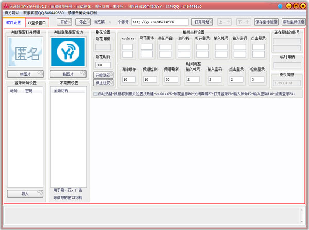Image resolution: width=309 pixels, height=230 pixels.
Task: Click 上一个 button
Action: tap(225, 22)
